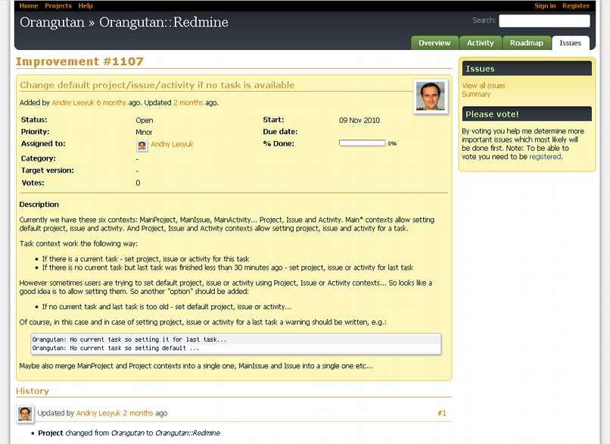Click the code line 'setting it for last task...'

point(129,339)
